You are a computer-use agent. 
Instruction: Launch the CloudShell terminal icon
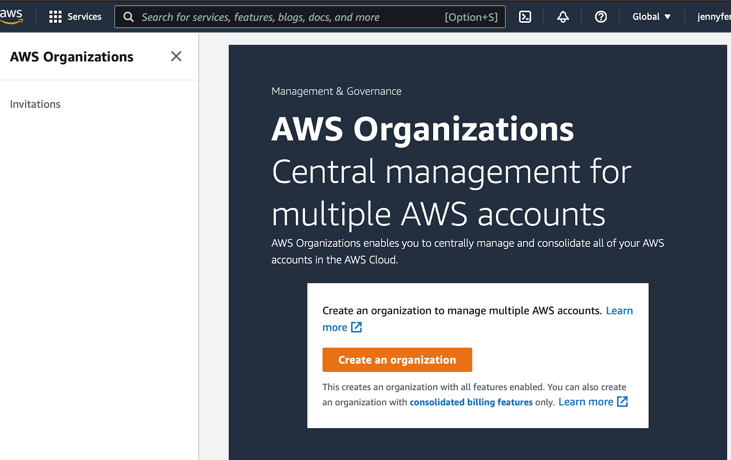(x=525, y=17)
